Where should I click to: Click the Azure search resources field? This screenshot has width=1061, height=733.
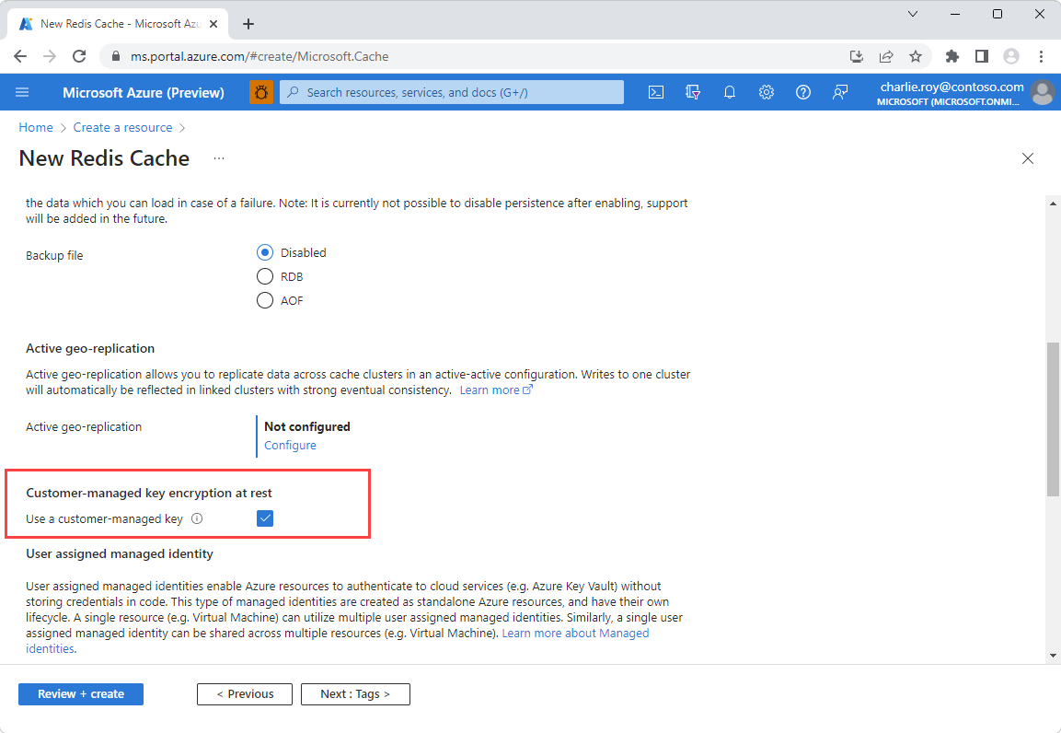(451, 92)
